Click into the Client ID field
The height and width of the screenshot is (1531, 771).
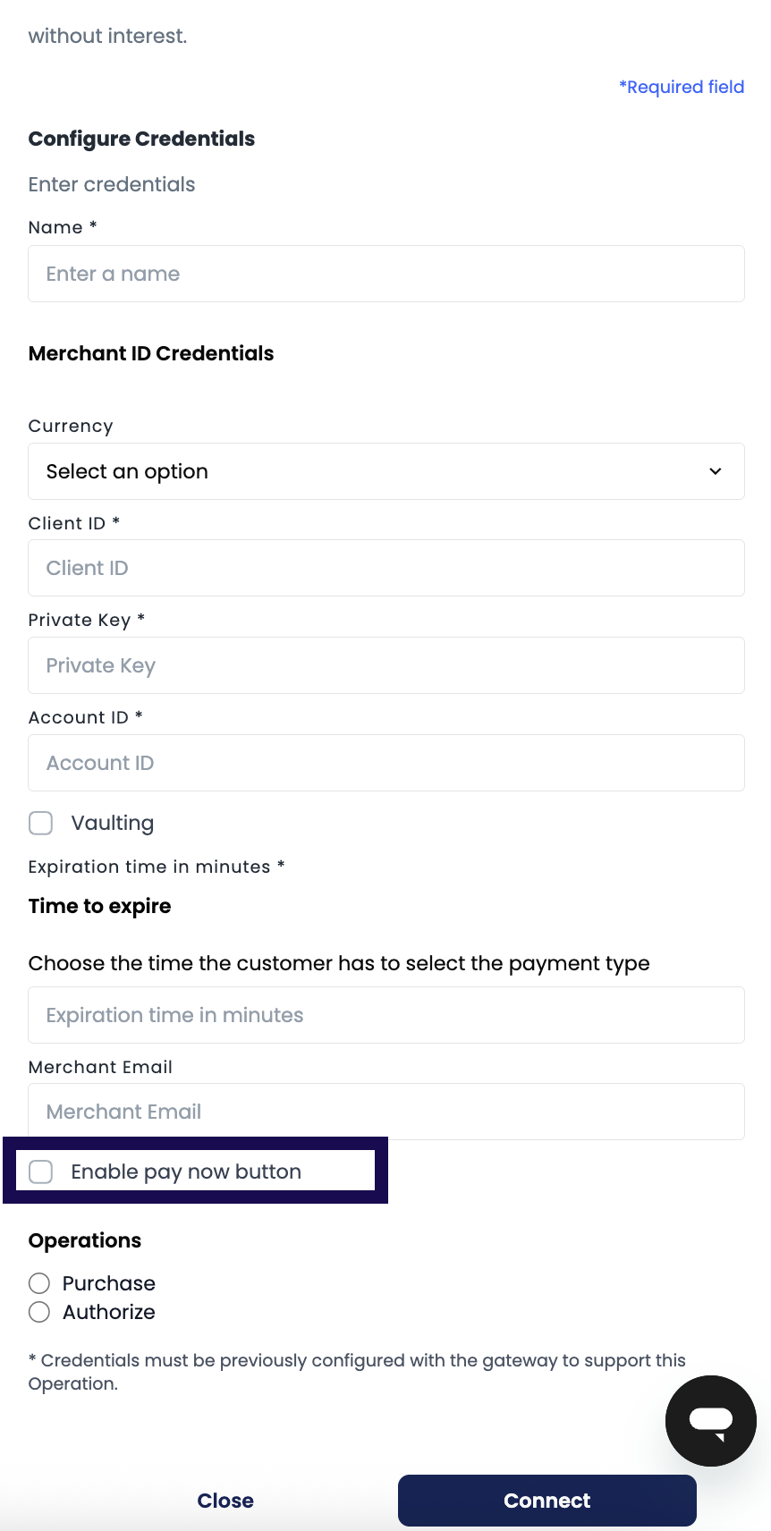[x=386, y=568]
